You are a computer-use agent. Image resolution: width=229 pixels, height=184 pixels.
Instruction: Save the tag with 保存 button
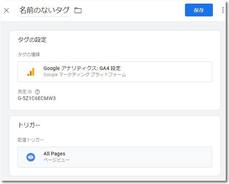(x=199, y=10)
